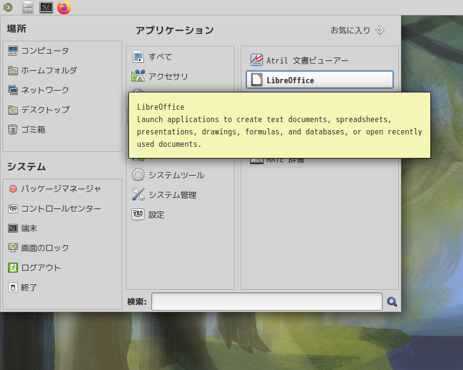Click the 終了 shutdown icon
The height and width of the screenshot is (370, 463).
tap(13, 287)
